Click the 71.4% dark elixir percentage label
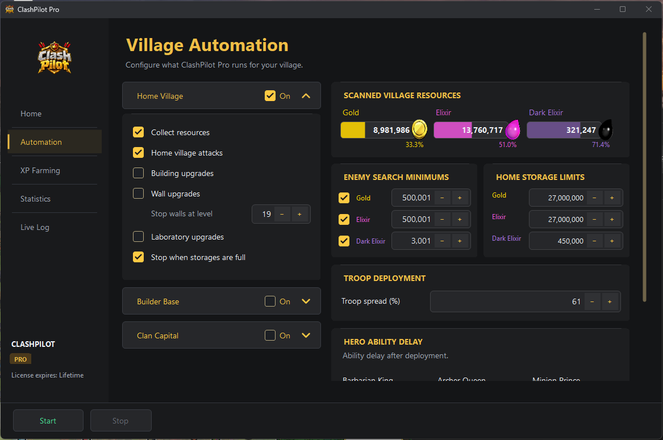Image resolution: width=663 pixels, height=440 pixels. pos(601,145)
